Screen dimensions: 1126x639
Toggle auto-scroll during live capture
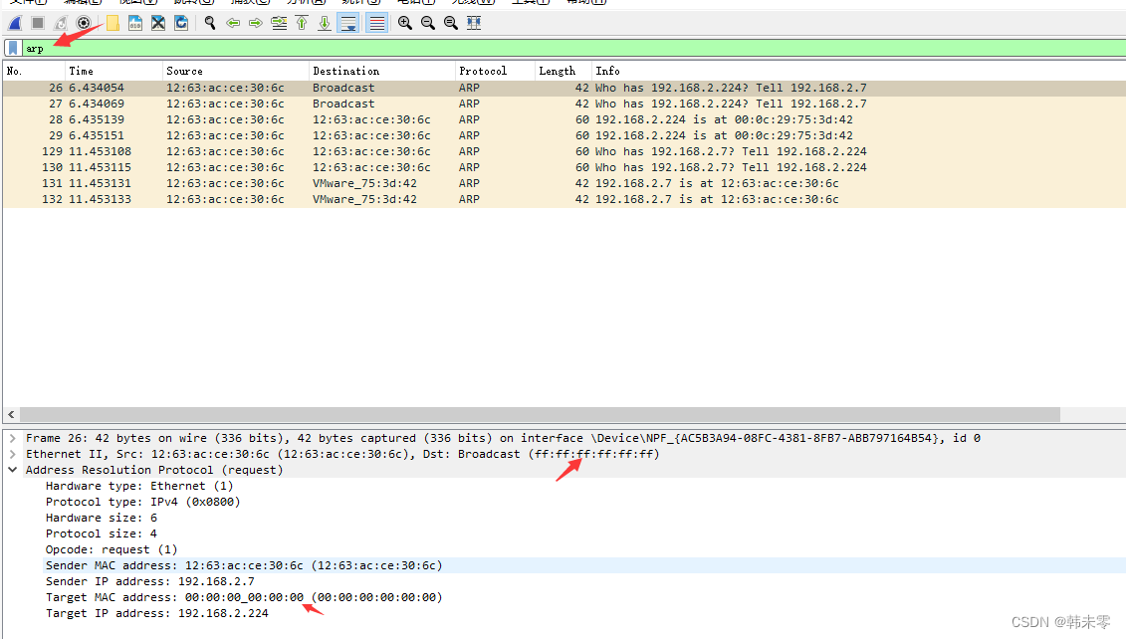pyautogui.click(x=349, y=22)
